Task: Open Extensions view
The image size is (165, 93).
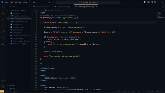Action: click(x=3, y=32)
